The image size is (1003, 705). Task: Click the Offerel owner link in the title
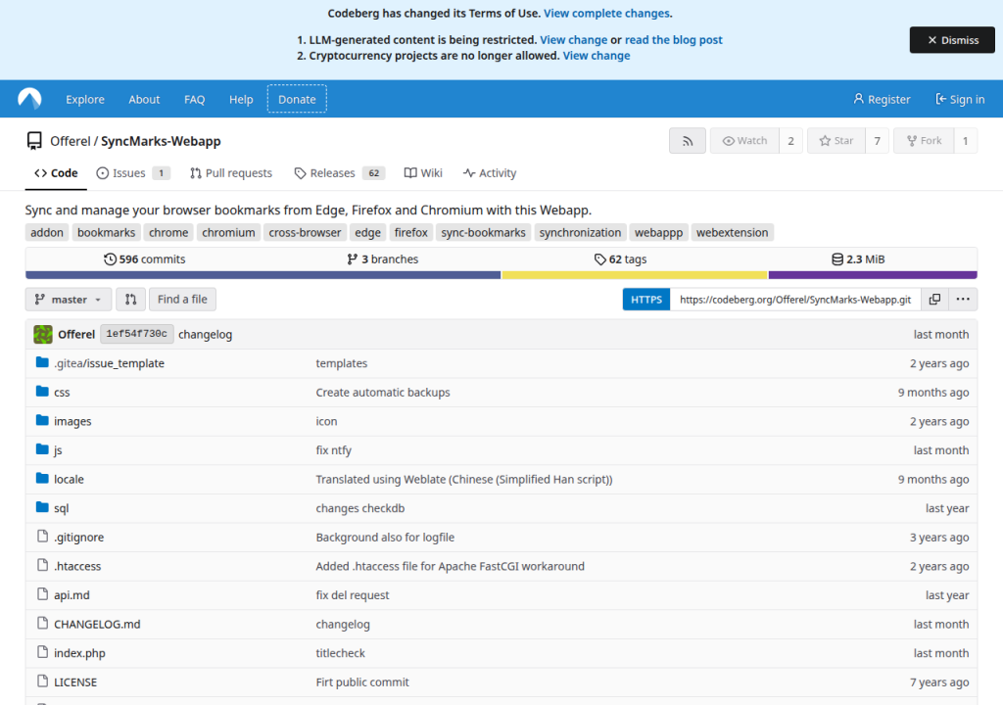pyautogui.click(x=71, y=141)
